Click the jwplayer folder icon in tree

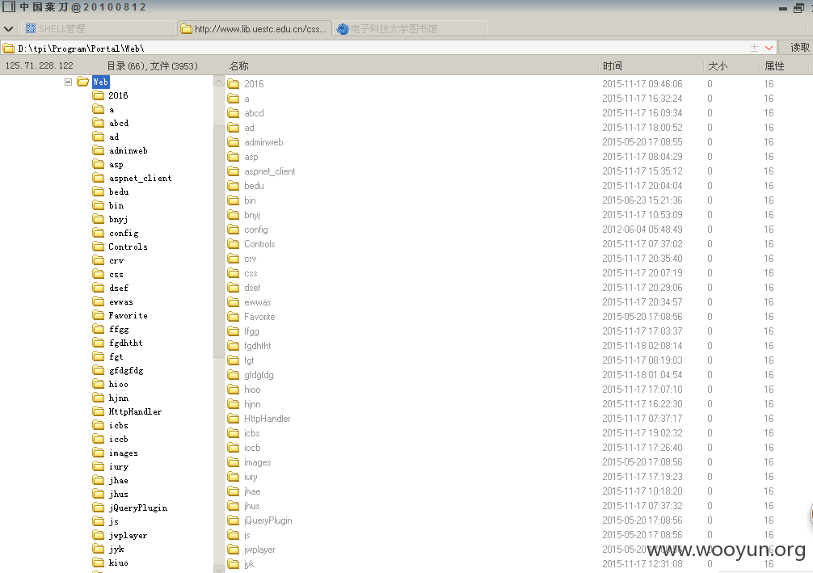tap(99, 535)
